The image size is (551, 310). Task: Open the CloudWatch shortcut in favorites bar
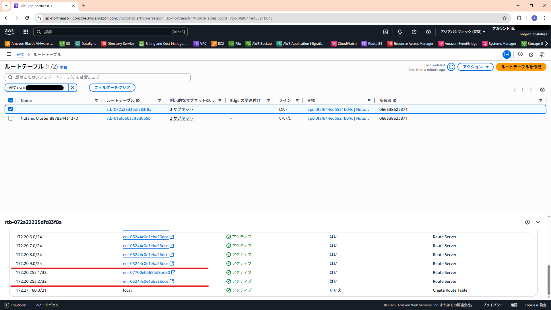click(x=344, y=44)
